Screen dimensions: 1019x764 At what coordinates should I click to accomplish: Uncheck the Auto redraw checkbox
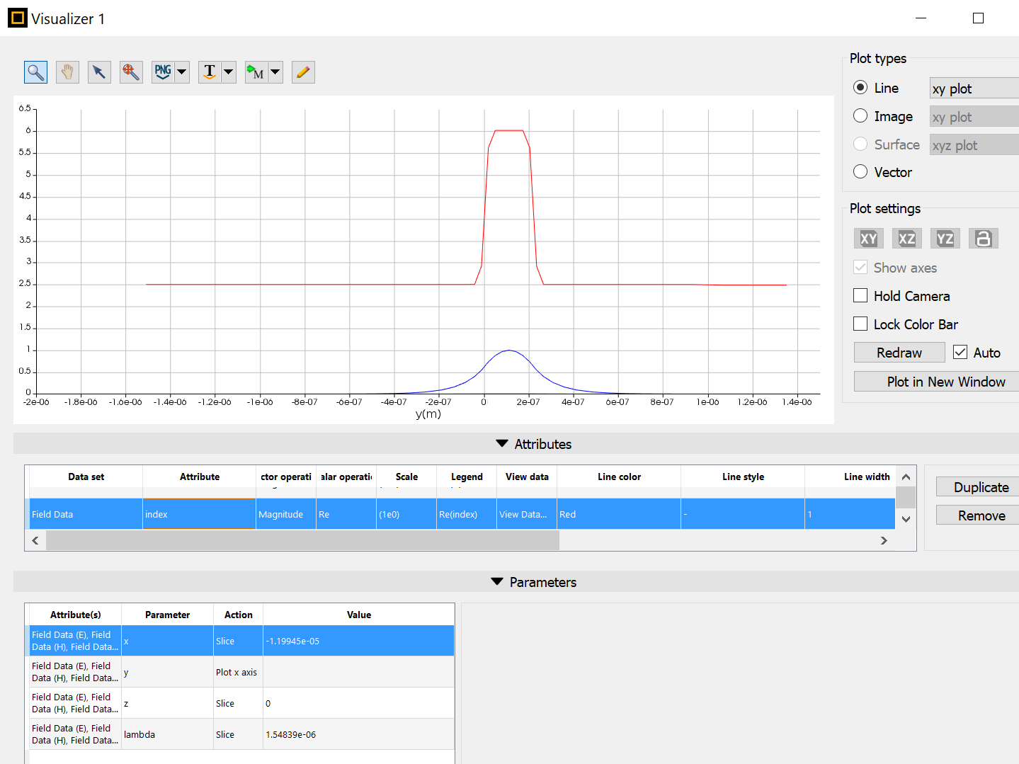960,353
